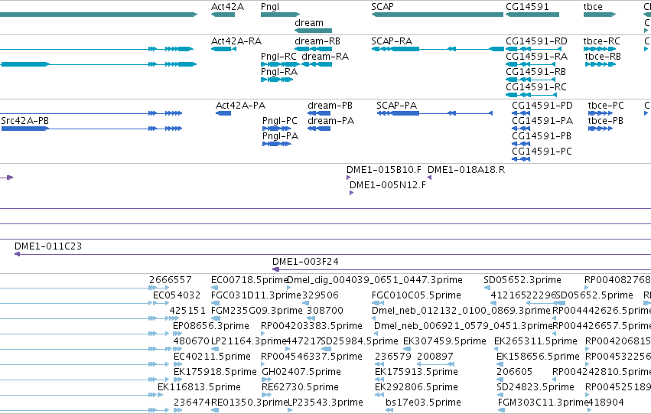Click the dream-RA transcript label
Screen dimensions: 651x414
click(325, 57)
